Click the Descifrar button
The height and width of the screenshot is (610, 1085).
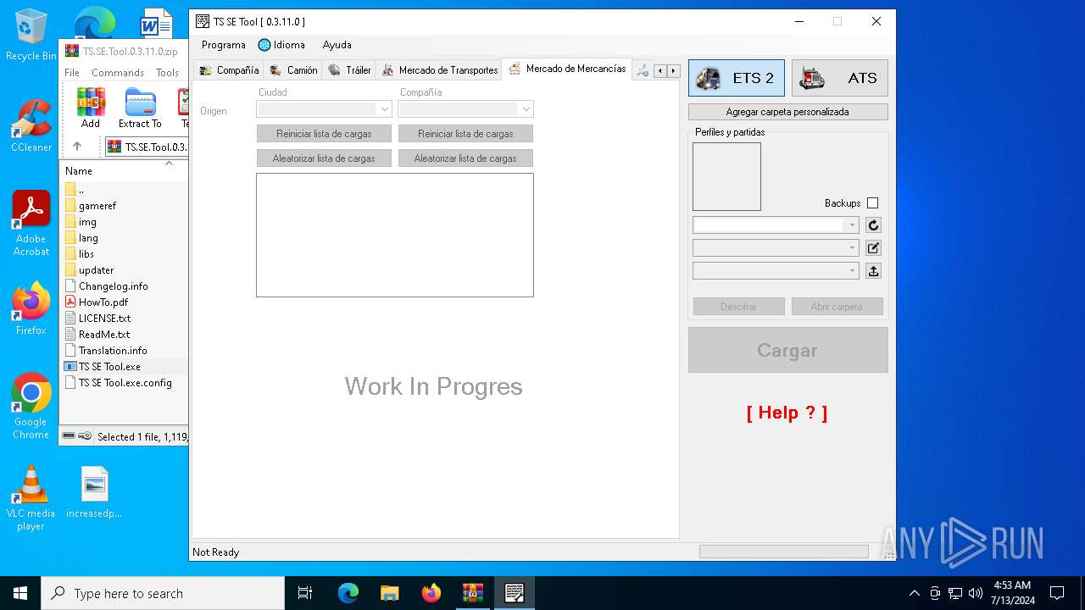pos(738,307)
